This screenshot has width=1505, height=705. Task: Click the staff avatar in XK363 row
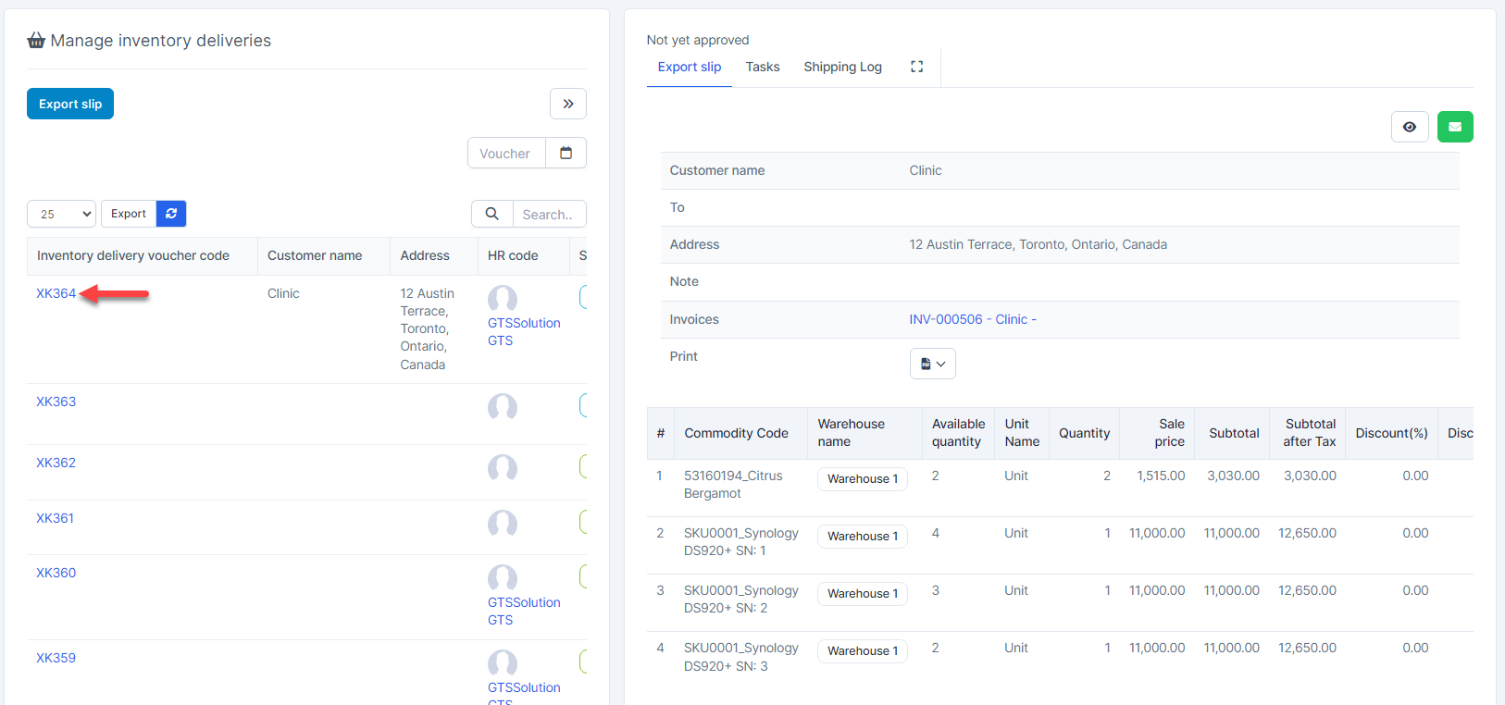pos(503,407)
